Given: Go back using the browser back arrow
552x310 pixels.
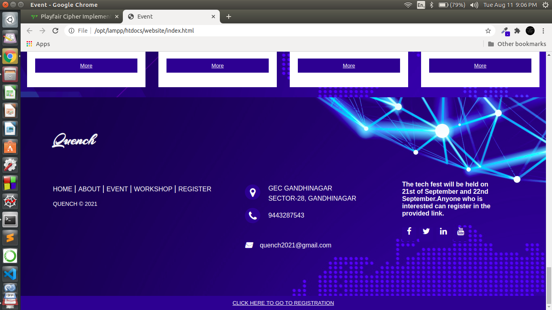Looking at the screenshot, I should point(29,31).
